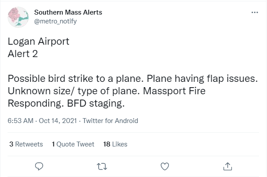Click Southern Mass Alerts profile avatar

[x=18, y=17]
